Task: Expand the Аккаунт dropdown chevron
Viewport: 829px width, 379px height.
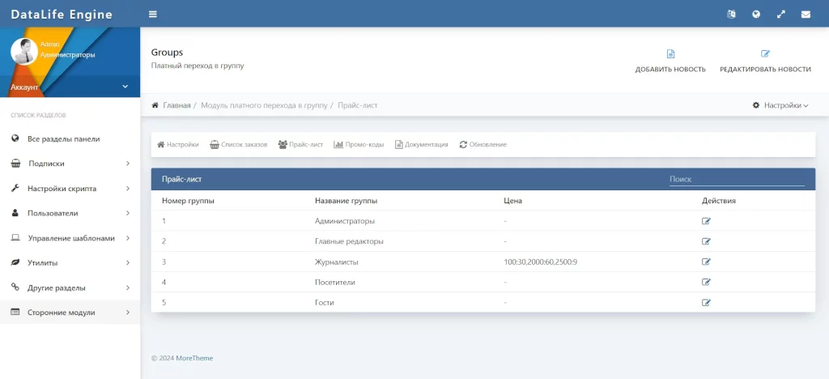Action: coord(125,87)
